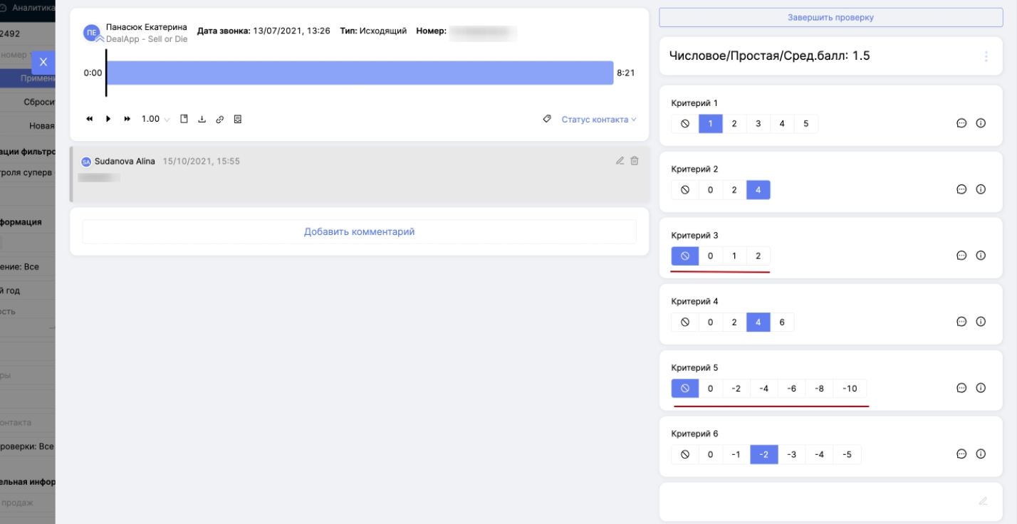The height and width of the screenshot is (524, 1017).
Task: Edit the Sudanova Alina comment
Action: pos(620,161)
